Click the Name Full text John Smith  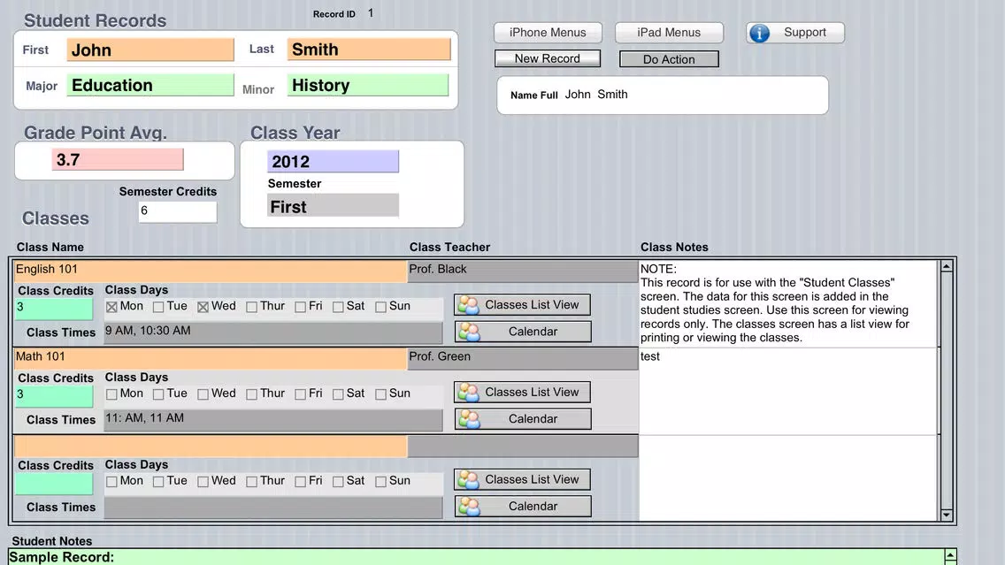pyautogui.click(x=596, y=95)
